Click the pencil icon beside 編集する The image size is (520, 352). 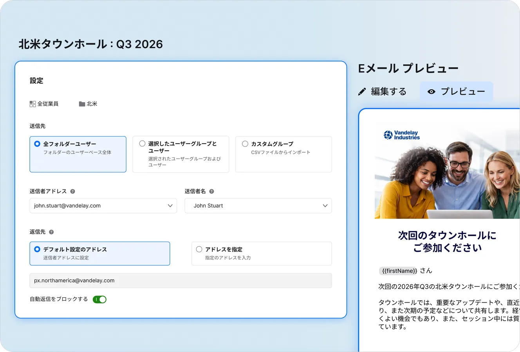coord(362,92)
